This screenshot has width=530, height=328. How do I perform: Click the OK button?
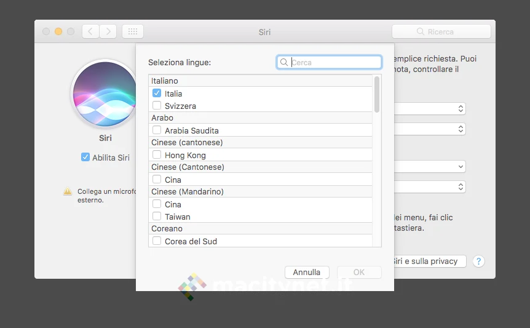(x=359, y=272)
